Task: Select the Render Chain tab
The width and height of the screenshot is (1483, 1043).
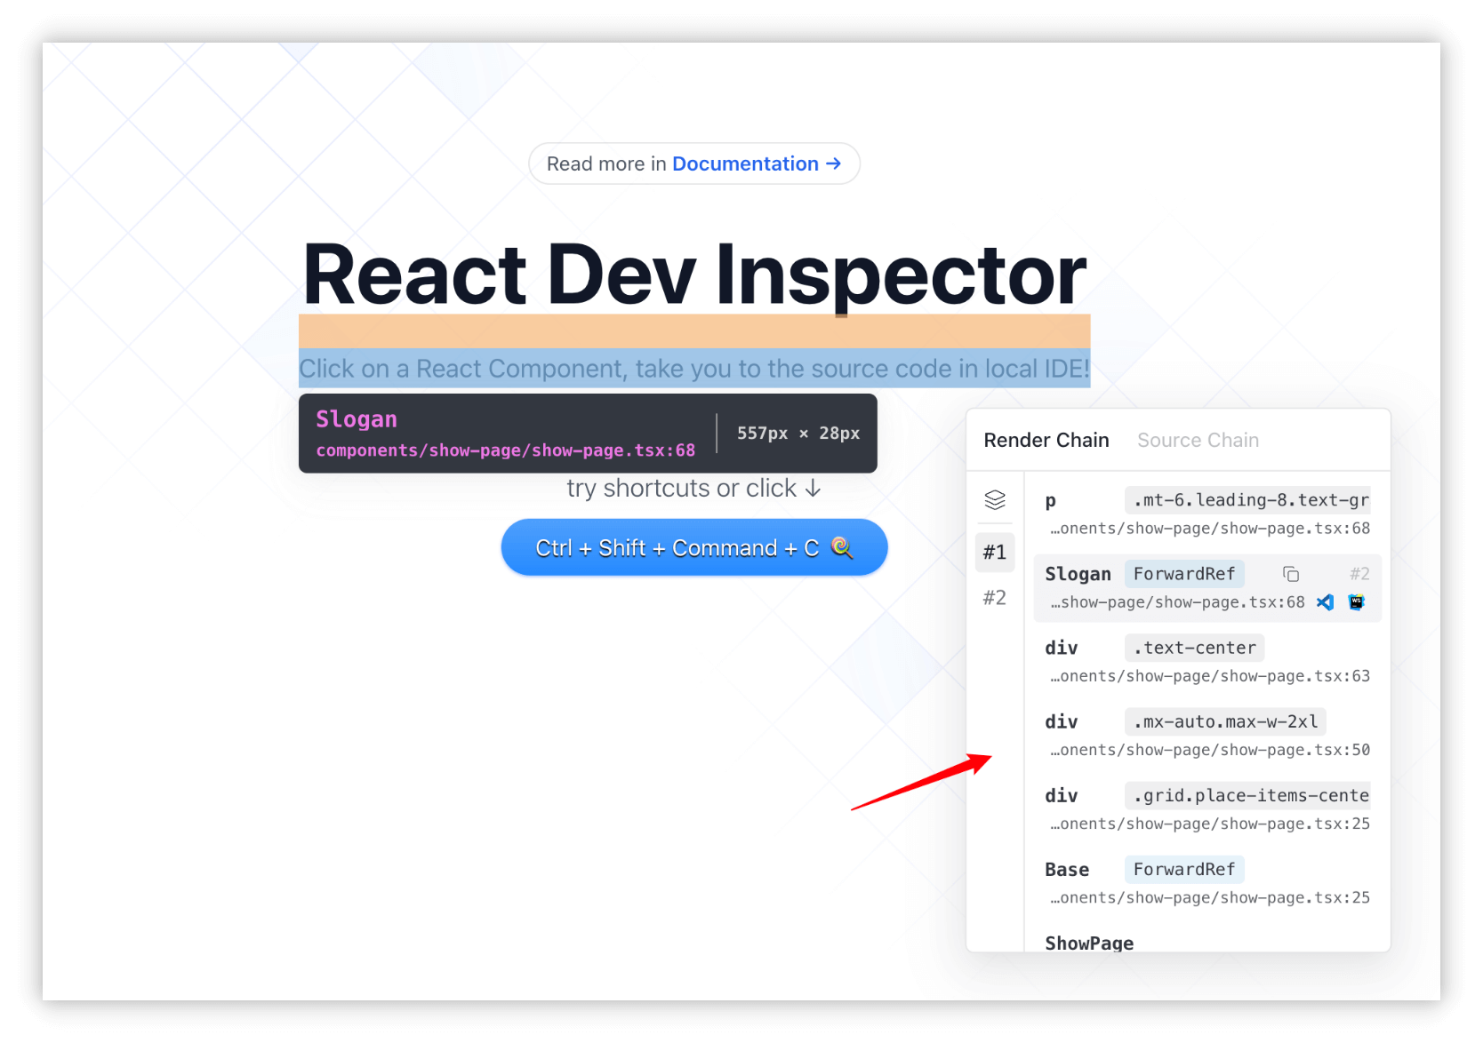Action: pyautogui.click(x=1046, y=440)
